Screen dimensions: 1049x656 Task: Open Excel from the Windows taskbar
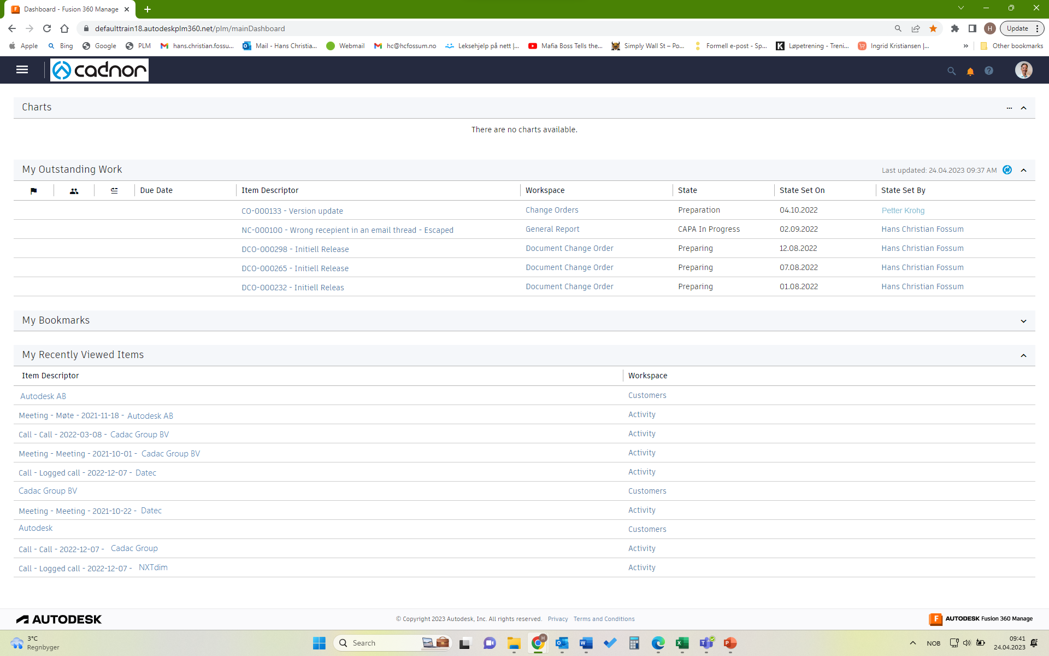(x=682, y=643)
